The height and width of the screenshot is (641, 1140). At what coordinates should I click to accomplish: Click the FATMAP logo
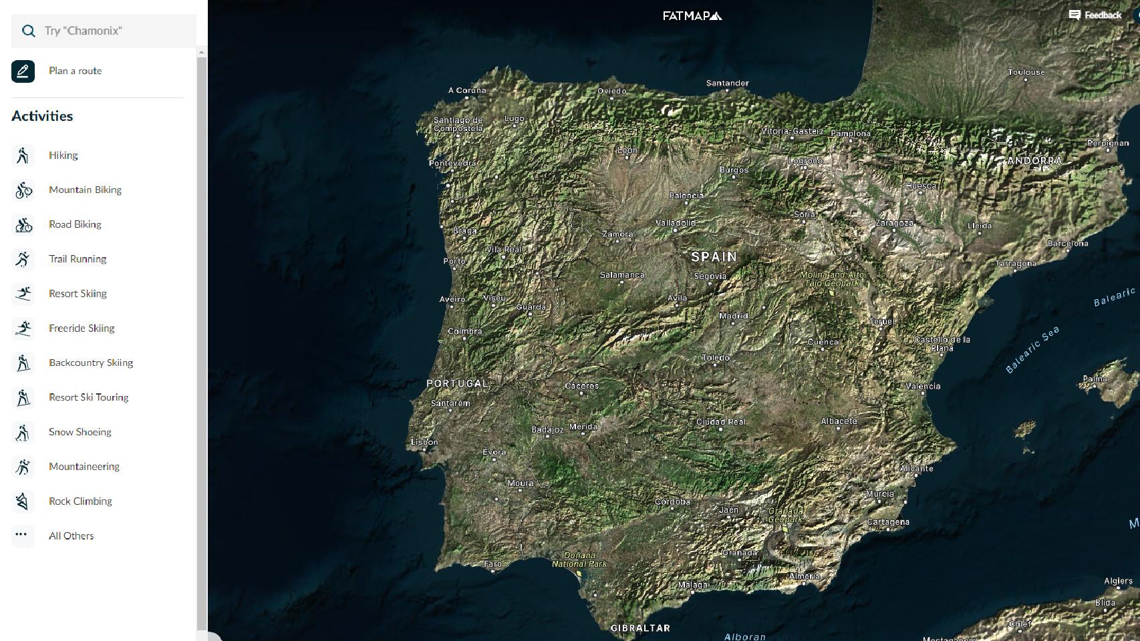click(x=692, y=15)
